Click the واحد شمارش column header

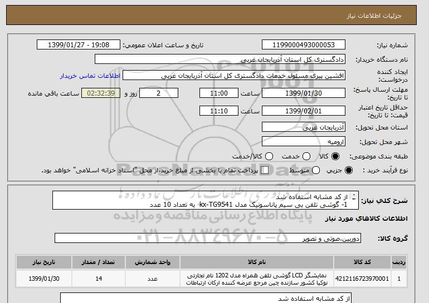pyautogui.click(x=153, y=262)
